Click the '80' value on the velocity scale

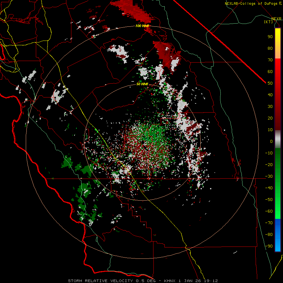(270, 48)
